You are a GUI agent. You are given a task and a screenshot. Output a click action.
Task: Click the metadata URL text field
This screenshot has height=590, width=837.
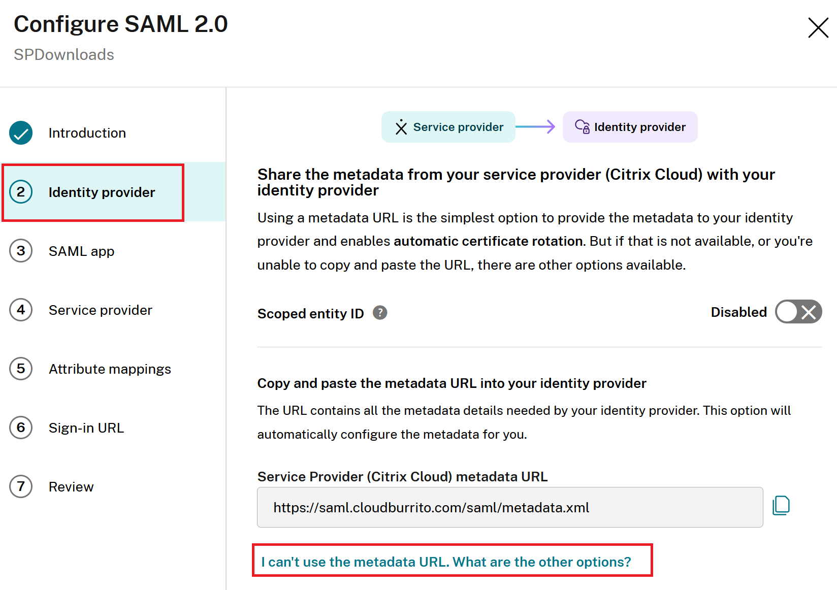[509, 508]
